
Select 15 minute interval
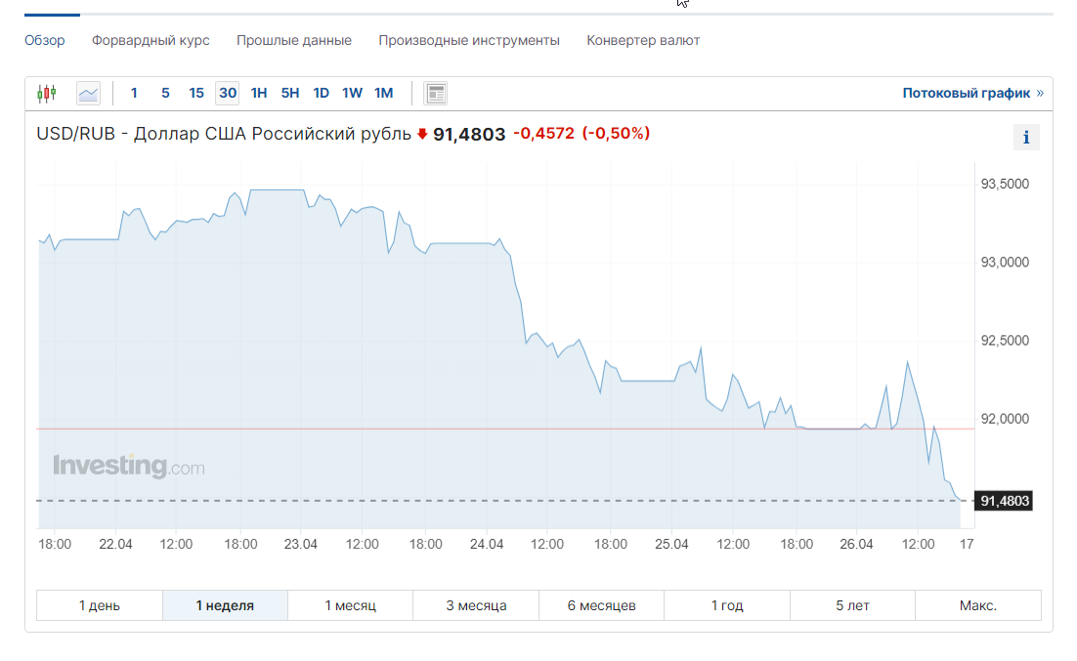(196, 94)
